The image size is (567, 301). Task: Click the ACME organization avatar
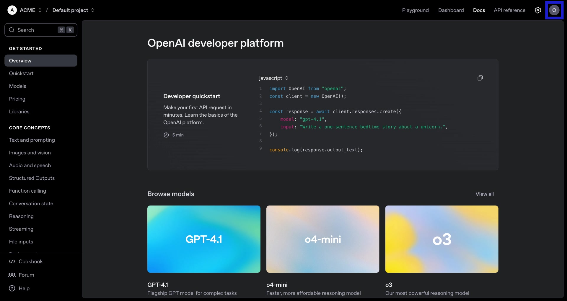[x=12, y=10]
